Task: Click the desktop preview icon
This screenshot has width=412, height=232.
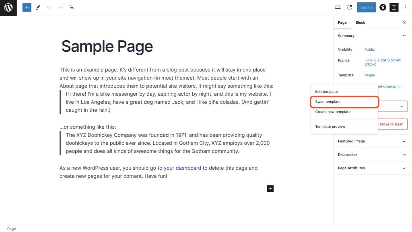Action: coord(338,7)
